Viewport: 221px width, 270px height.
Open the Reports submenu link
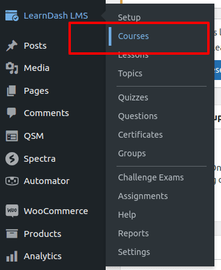(x=133, y=233)
